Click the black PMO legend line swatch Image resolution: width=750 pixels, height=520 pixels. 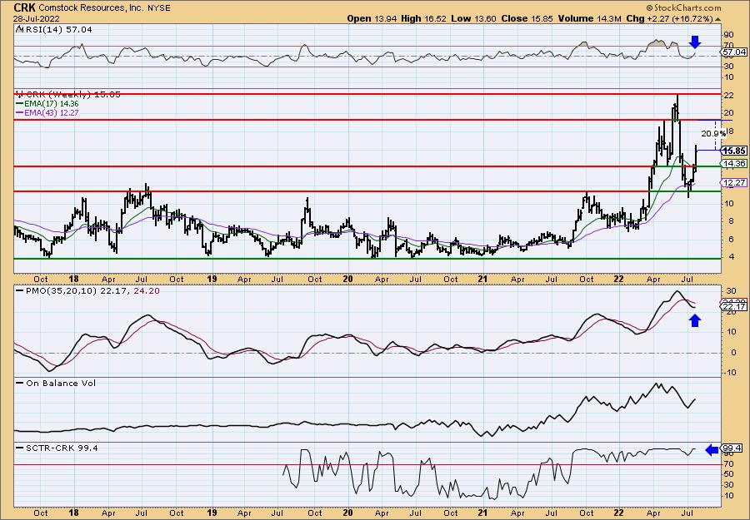(20, 290)
